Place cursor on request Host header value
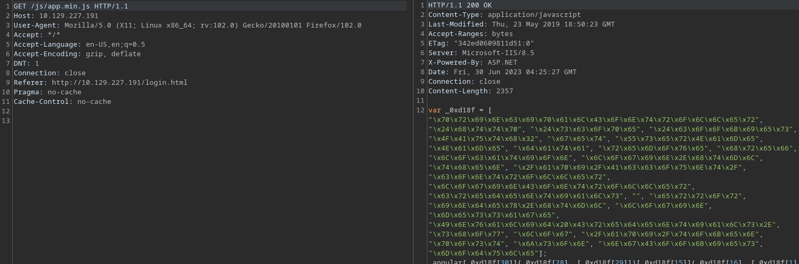Viewport: 799px width, 264px height. point(68,16)
